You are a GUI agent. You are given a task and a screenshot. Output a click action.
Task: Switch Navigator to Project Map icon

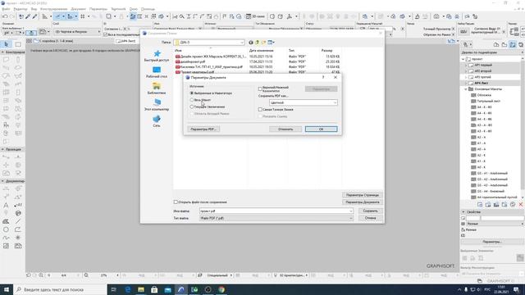point(496,44)
